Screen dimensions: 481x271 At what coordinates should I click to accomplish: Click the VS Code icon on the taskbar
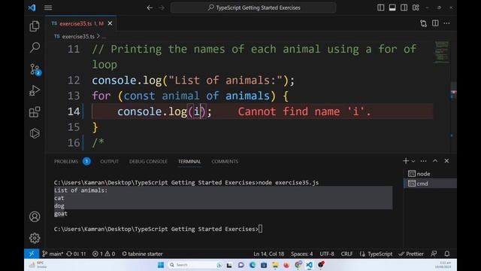[309, 265]
